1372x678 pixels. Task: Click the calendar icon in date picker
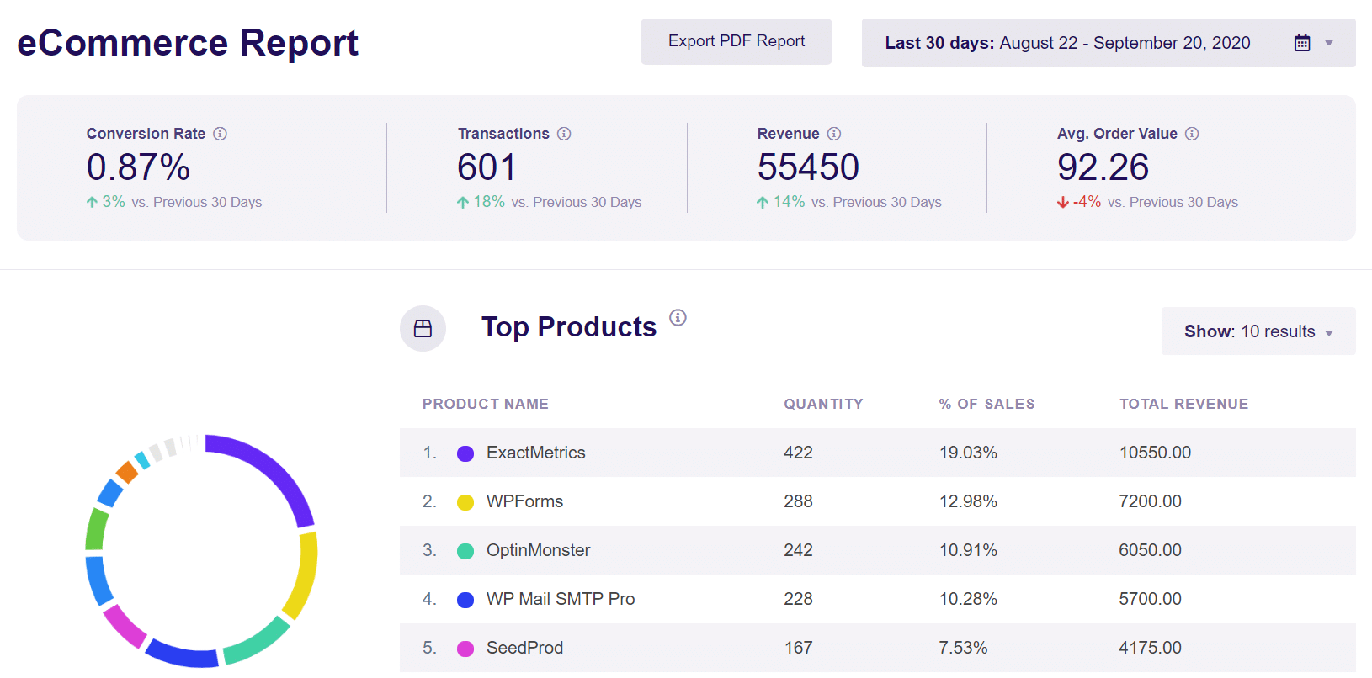tap(1302, 43)
